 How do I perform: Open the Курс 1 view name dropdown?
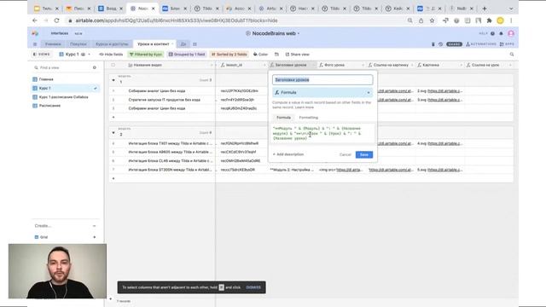tap(74, 55)
